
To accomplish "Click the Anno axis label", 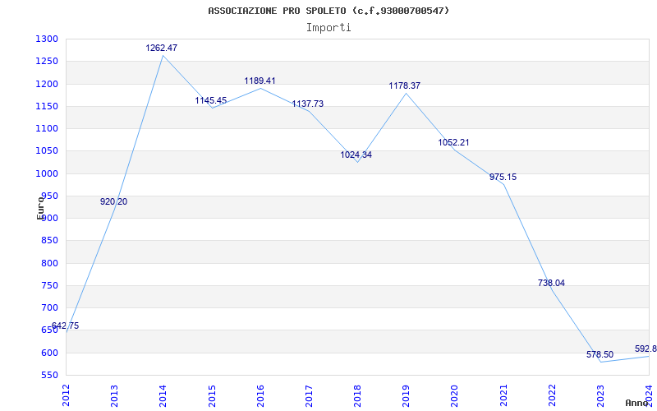I will click(637, 403).
